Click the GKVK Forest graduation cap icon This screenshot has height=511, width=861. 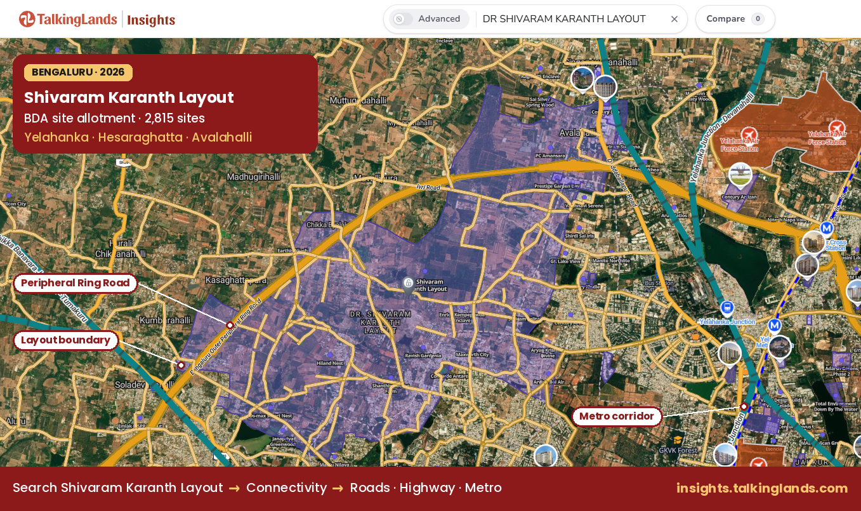click(x=678, y=440)
